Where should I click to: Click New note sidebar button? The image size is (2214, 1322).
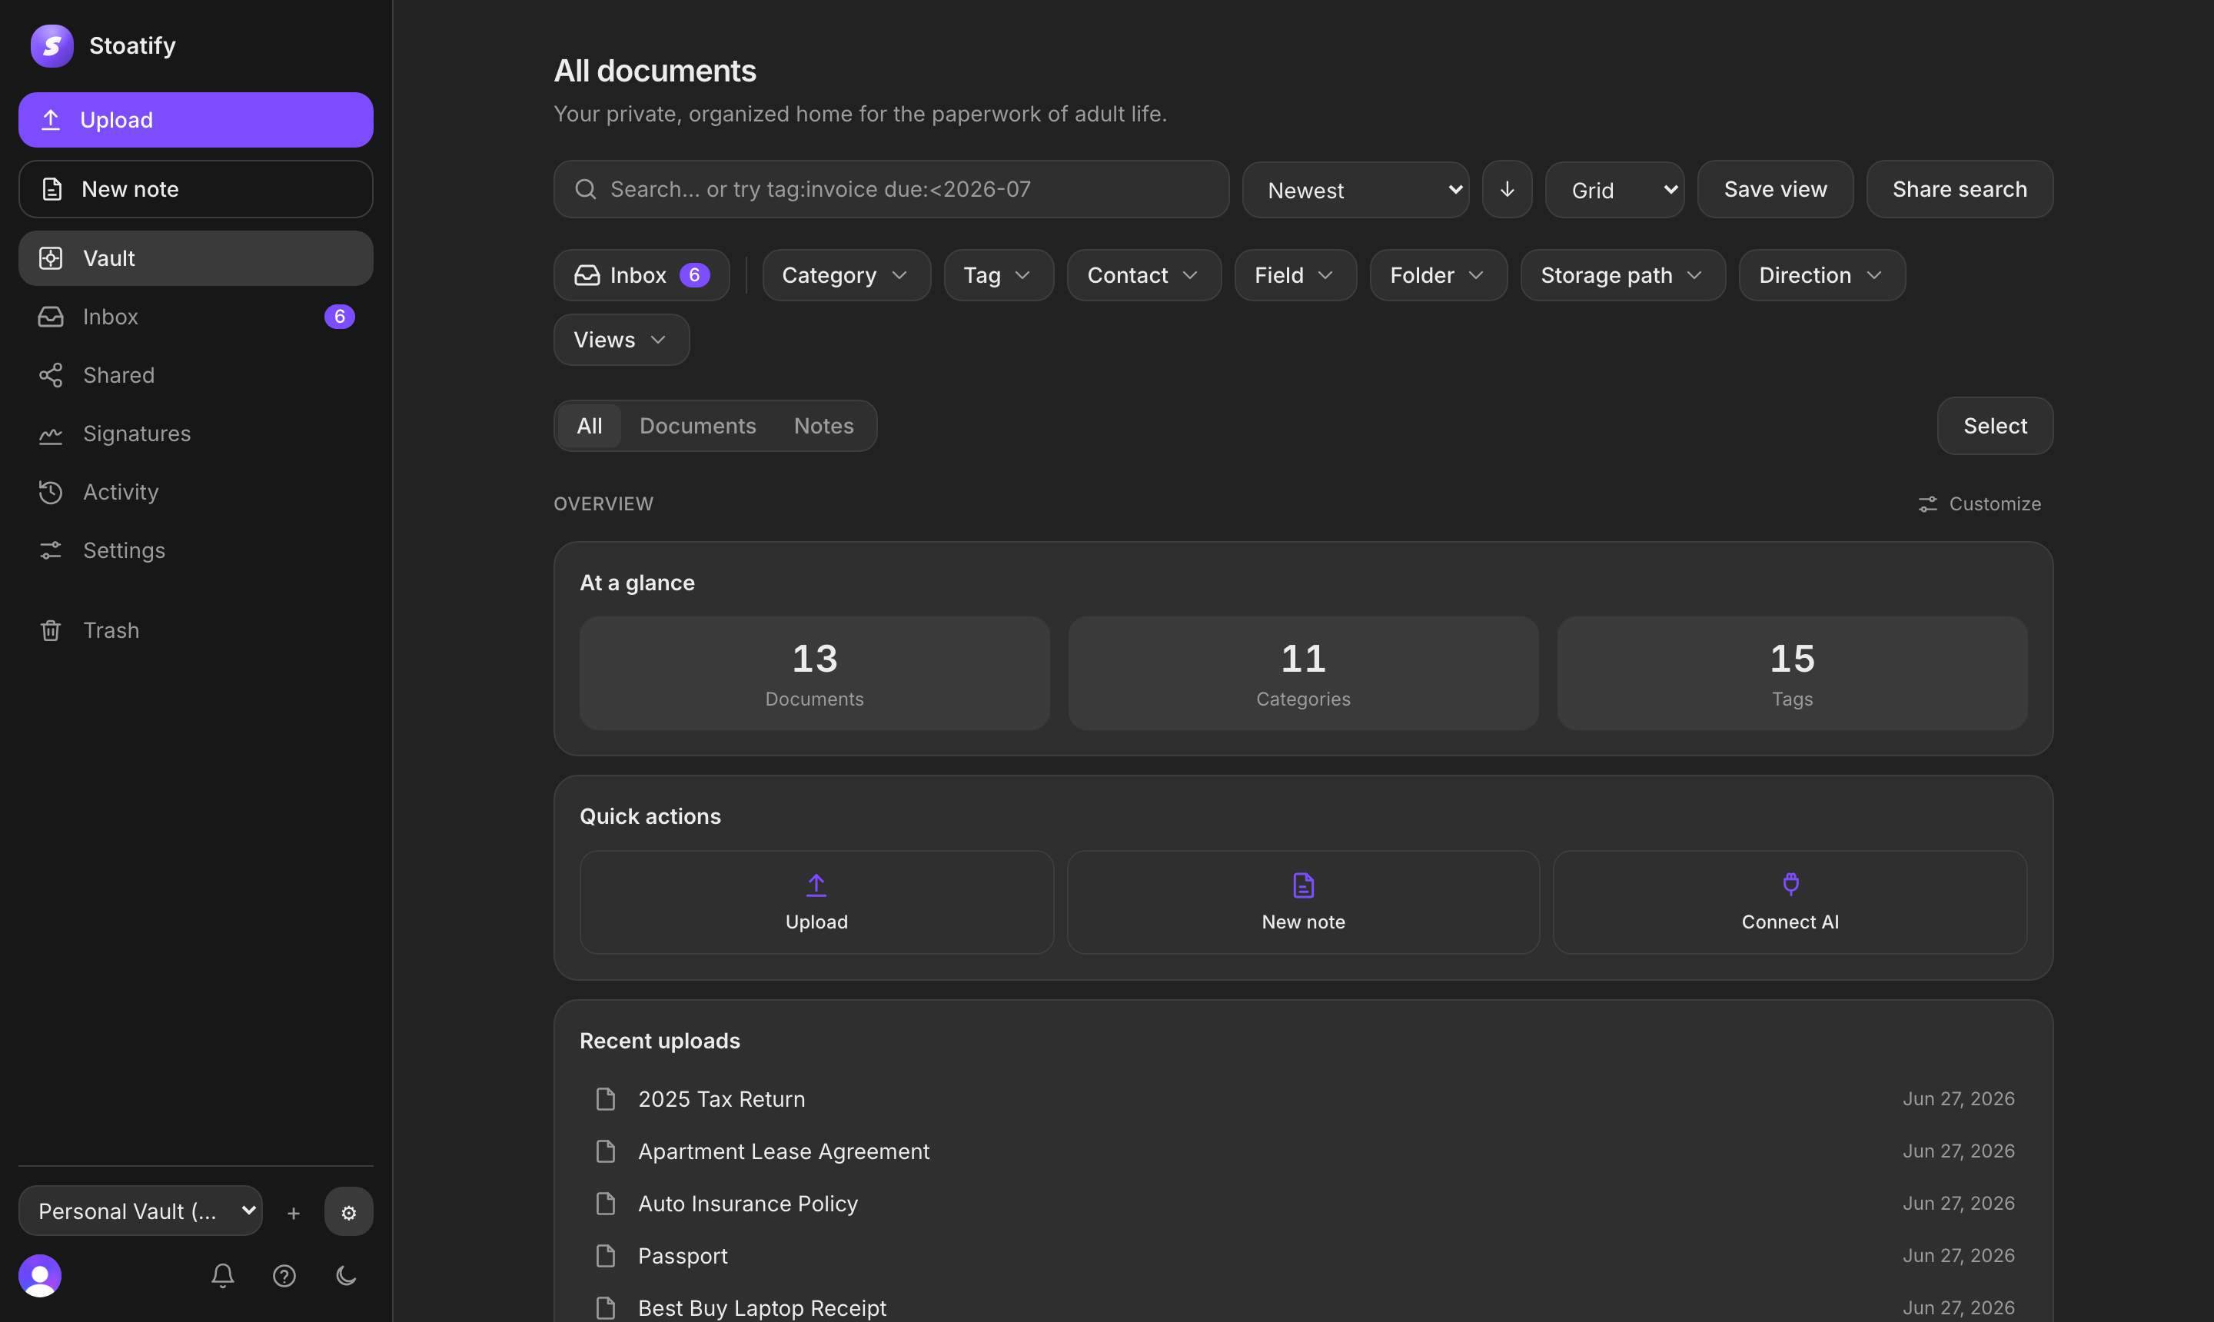[196, 189]
